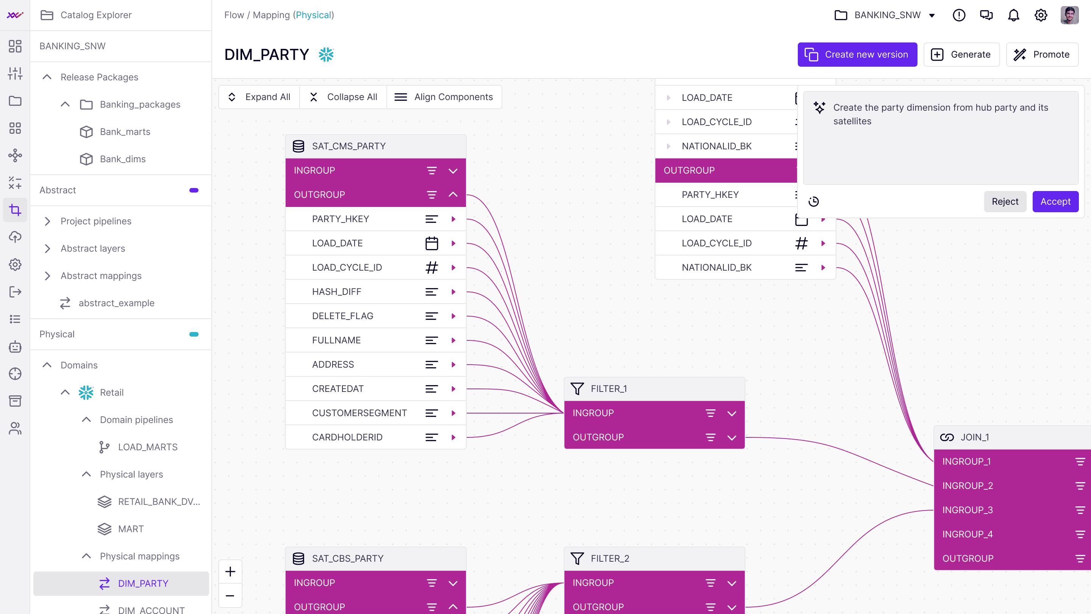Screen dimensions: 1091x614
Task: Open the robot assistant sidebar icon
Action: click(x=15, y=347)
